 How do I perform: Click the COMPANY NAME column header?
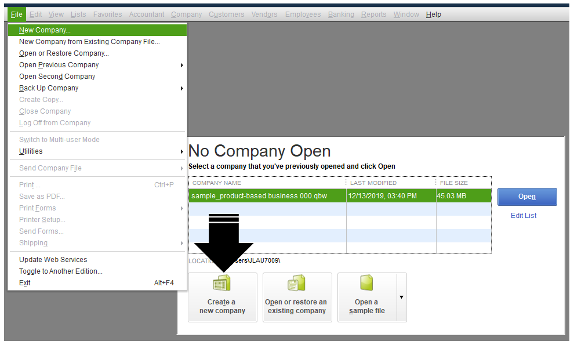(x=217, y=183)
